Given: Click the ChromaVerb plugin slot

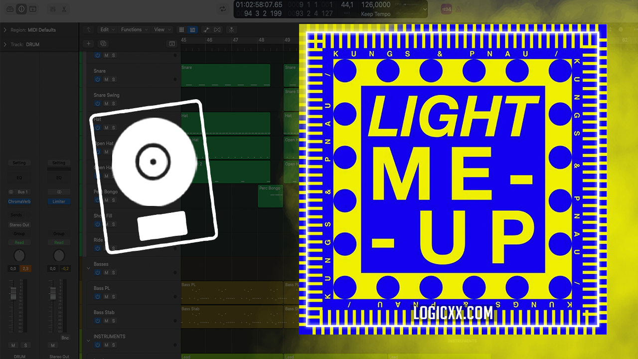Looking at the screenshot, I should (19, 201).
